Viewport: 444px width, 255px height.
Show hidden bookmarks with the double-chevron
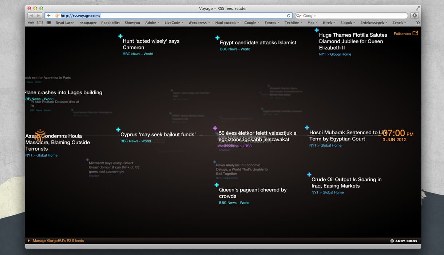coord(418,23)
